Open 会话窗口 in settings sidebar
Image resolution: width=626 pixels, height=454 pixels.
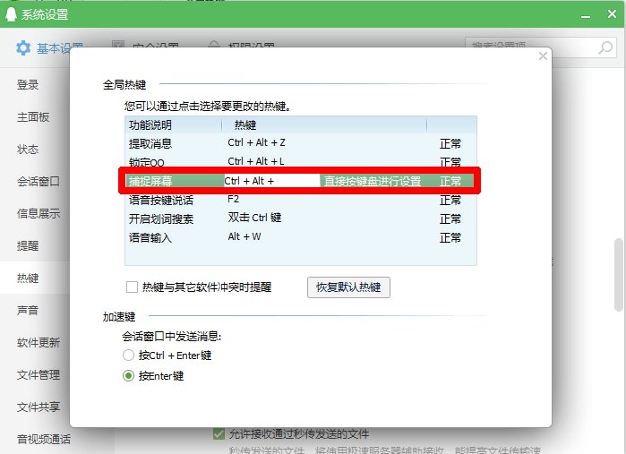[39, 181]
